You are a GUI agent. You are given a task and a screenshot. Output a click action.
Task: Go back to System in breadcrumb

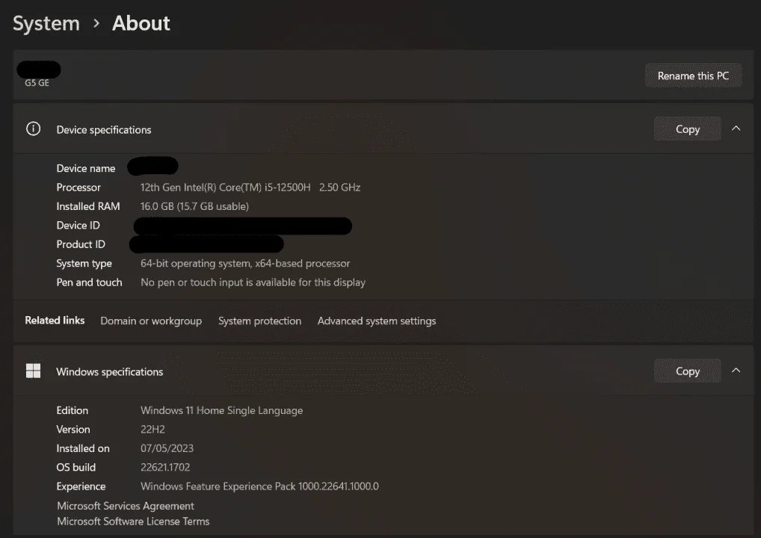point(46,23)
